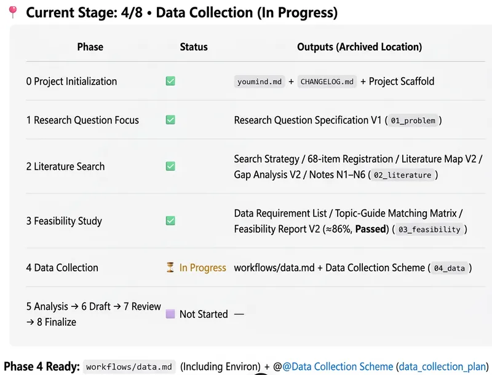This screenshot has height=375, width=492.
Task: Click the red pushpin icon beside Current Stage
Action: click(x=13, y=12)
